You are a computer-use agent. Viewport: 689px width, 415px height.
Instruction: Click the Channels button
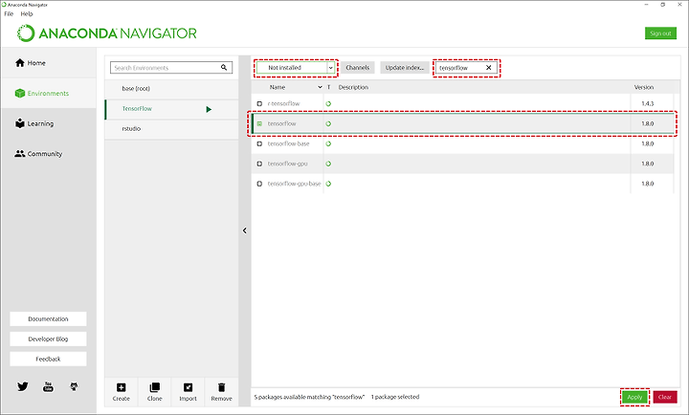point(358,68)
